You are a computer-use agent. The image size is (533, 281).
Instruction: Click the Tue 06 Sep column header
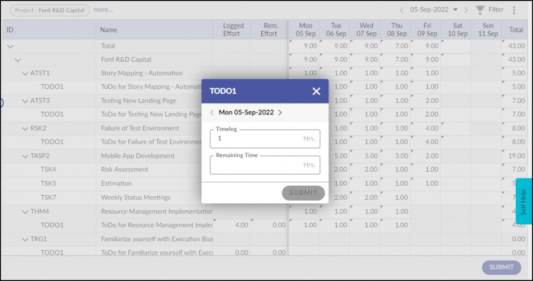(335, 30)
